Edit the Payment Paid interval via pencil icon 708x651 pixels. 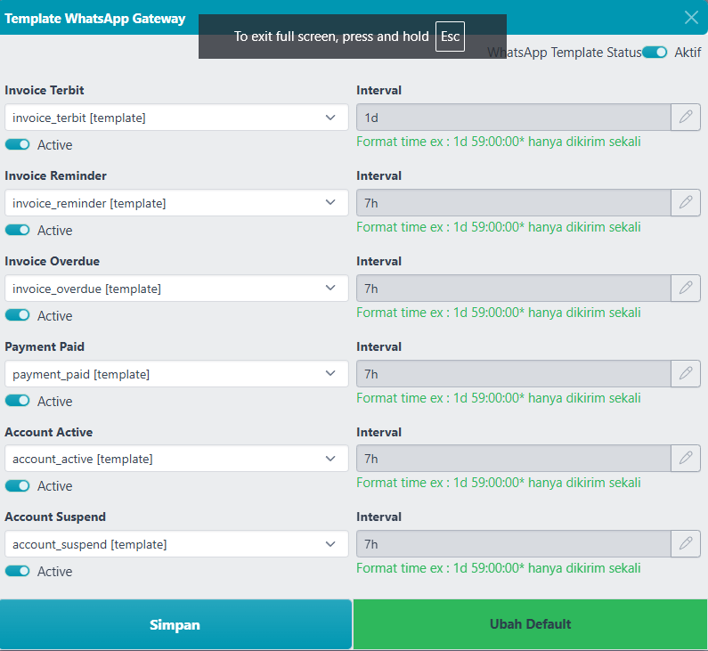pos(686,374)
